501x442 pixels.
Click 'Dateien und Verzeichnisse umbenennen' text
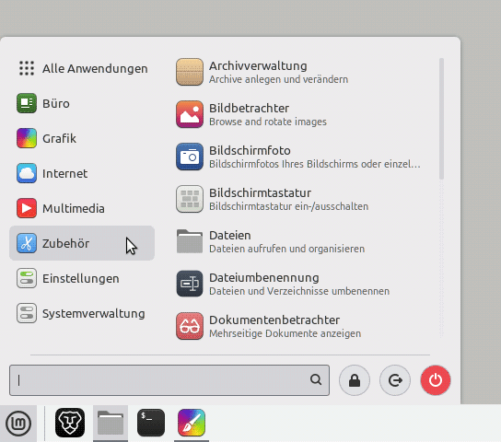299,291
